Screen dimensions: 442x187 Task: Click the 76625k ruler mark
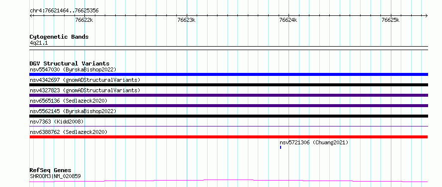coord(390,20)
